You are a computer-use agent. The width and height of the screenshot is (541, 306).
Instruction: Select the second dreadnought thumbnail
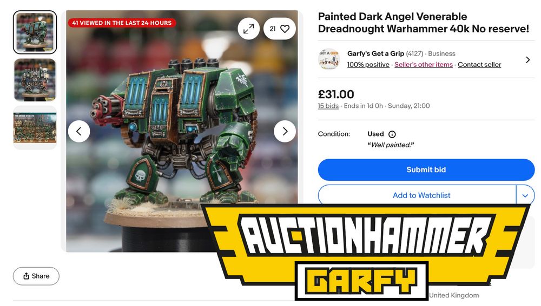pos(35,80)
